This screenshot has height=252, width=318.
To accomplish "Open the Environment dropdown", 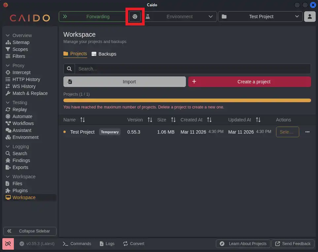I will [180, 17].
